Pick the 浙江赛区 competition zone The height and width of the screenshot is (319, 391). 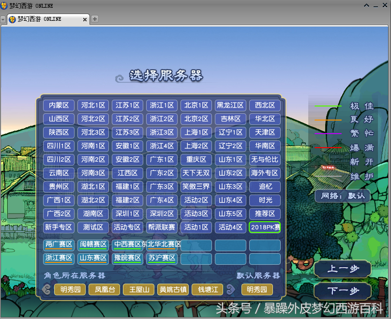pyautogui.click(x=59, y=258)
